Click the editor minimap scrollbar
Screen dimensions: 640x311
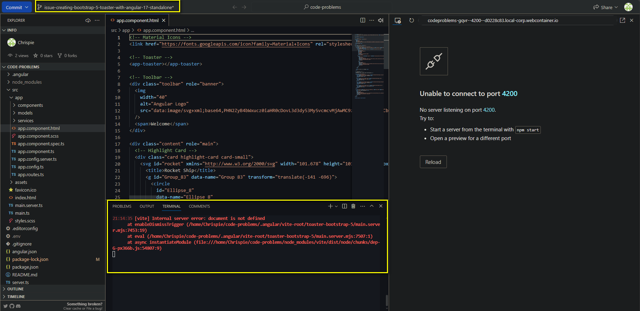tap(386, 51)
